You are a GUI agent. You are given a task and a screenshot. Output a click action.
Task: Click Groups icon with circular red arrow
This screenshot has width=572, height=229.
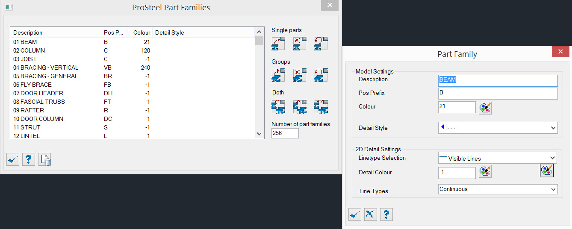pos(321,75)
